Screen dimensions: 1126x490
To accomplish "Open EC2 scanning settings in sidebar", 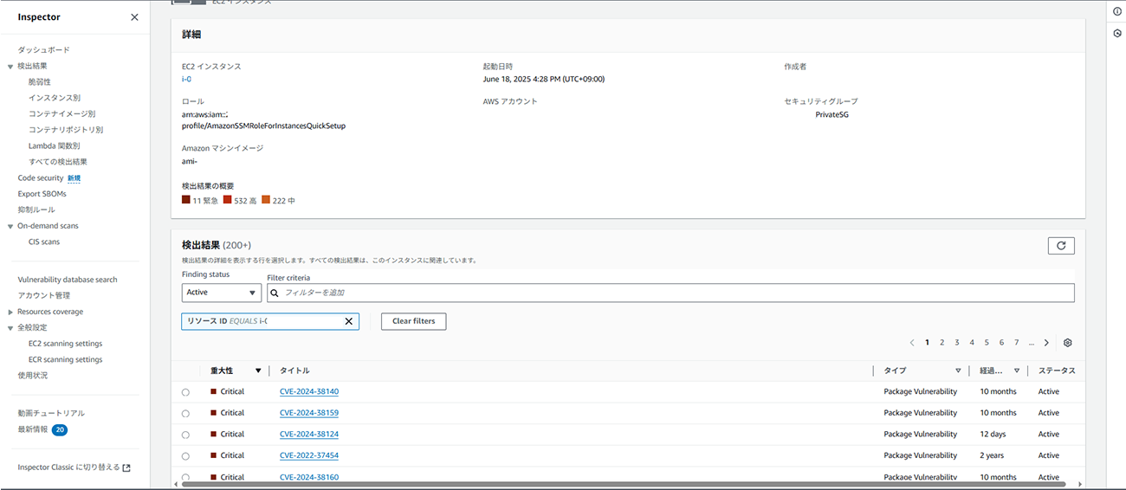I will coord(65,344).
